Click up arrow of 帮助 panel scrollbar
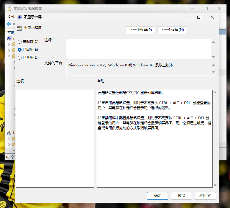The width and height of the screenshot is (230, 208). coord(215,92)
